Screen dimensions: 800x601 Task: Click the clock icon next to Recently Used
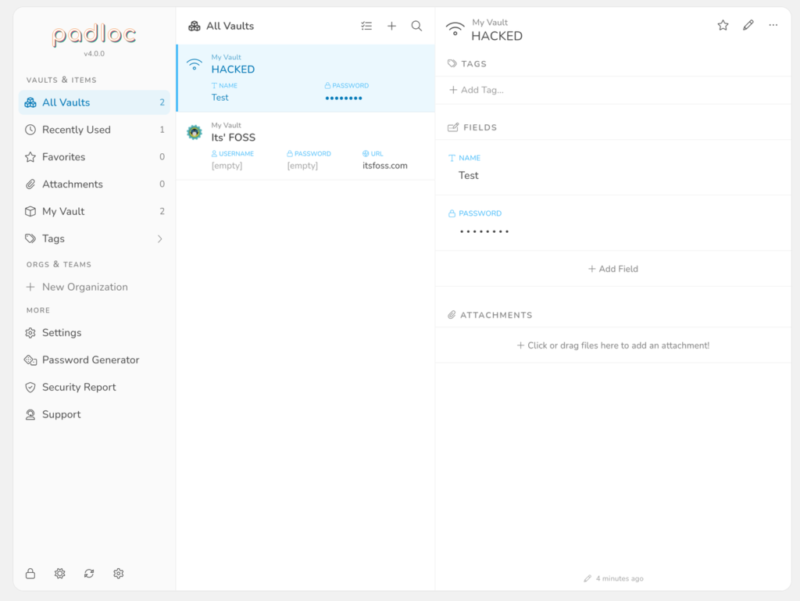[x=30, y=130]
